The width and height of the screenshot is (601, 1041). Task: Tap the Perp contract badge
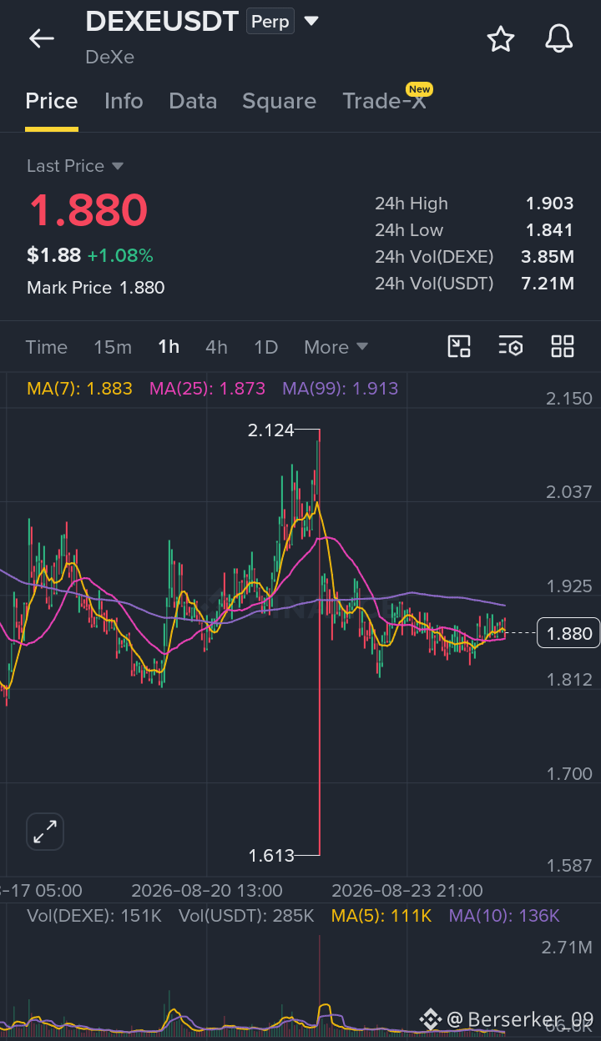click(x=270, y=22)
